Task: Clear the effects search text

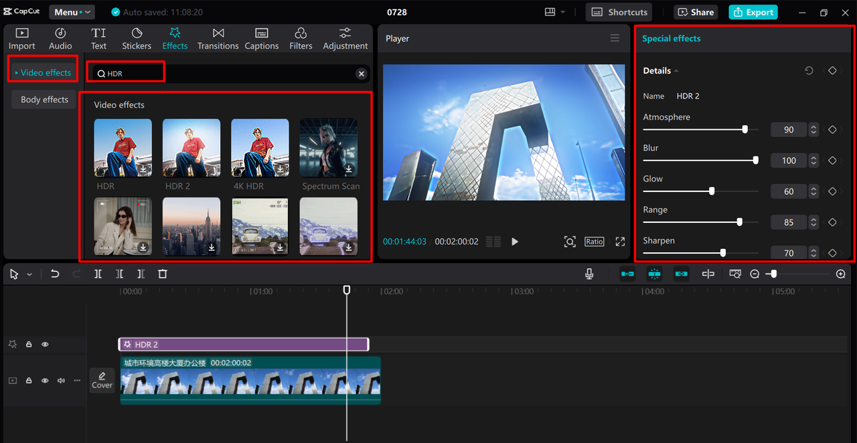Action: [362, 74]
